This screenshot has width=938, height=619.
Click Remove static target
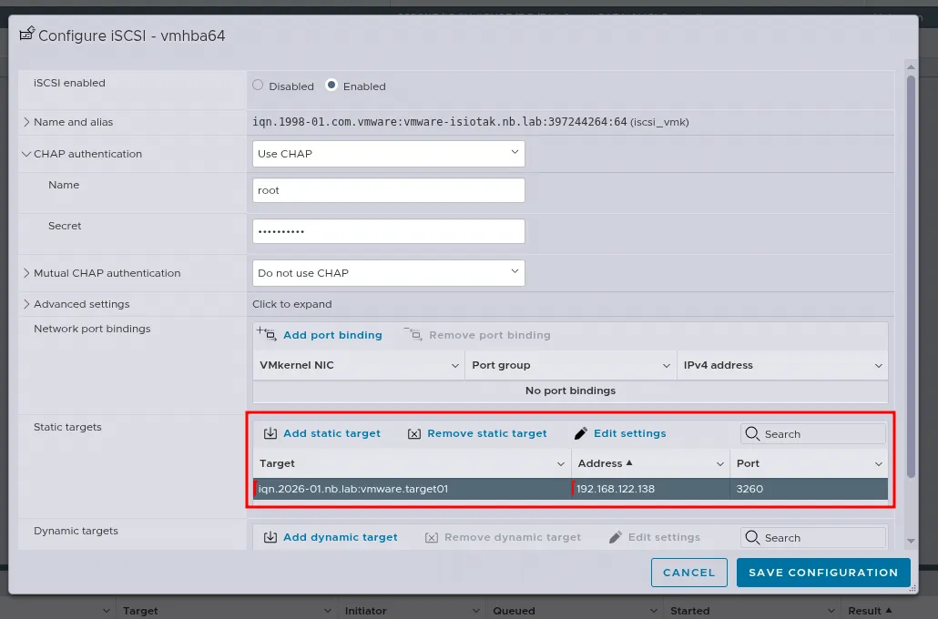487,433
